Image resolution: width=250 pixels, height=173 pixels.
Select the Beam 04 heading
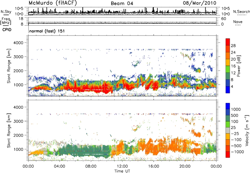122,3
